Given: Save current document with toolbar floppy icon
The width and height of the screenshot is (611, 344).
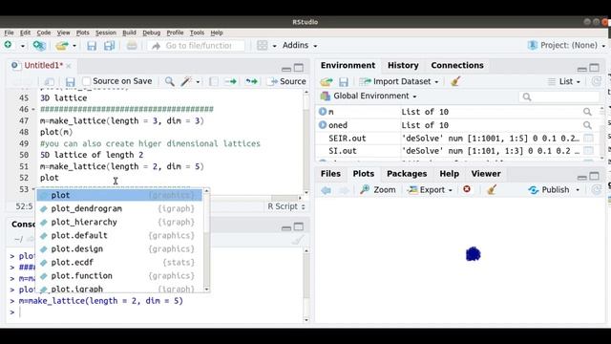Looking at the screenshot, I should click(92, 46).
